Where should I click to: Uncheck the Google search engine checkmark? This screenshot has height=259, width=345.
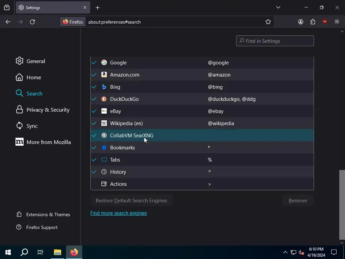point(94,62)
